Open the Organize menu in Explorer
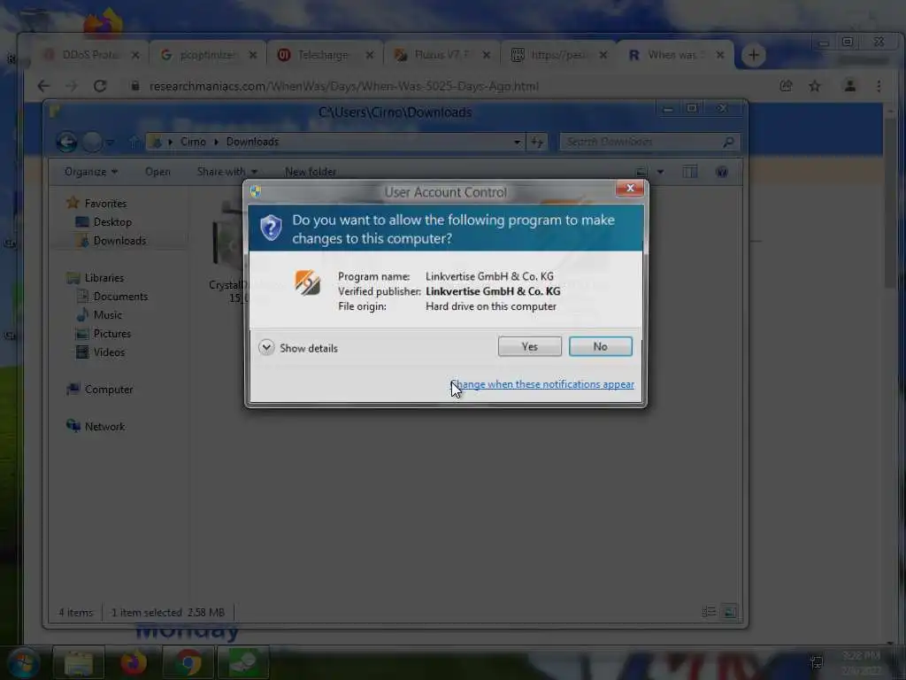This screenshot has height=680, width=906. click(91, 172)
